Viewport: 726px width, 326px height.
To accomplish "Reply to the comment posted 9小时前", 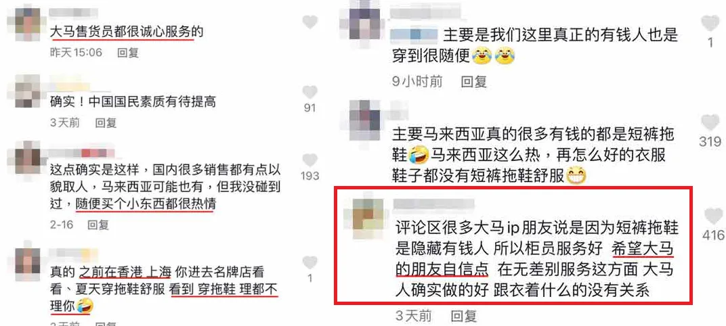I will 474,82.
